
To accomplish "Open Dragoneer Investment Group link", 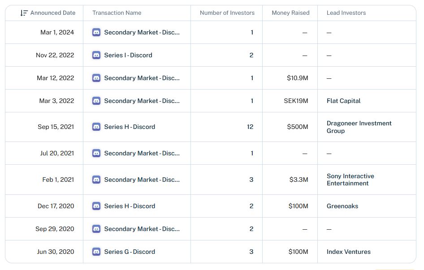I will click(x=359, y=127).
